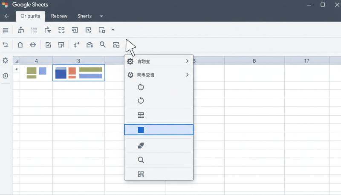Click the box with X delete icon
Screen dimensions: 341x195
coord(88,30)
